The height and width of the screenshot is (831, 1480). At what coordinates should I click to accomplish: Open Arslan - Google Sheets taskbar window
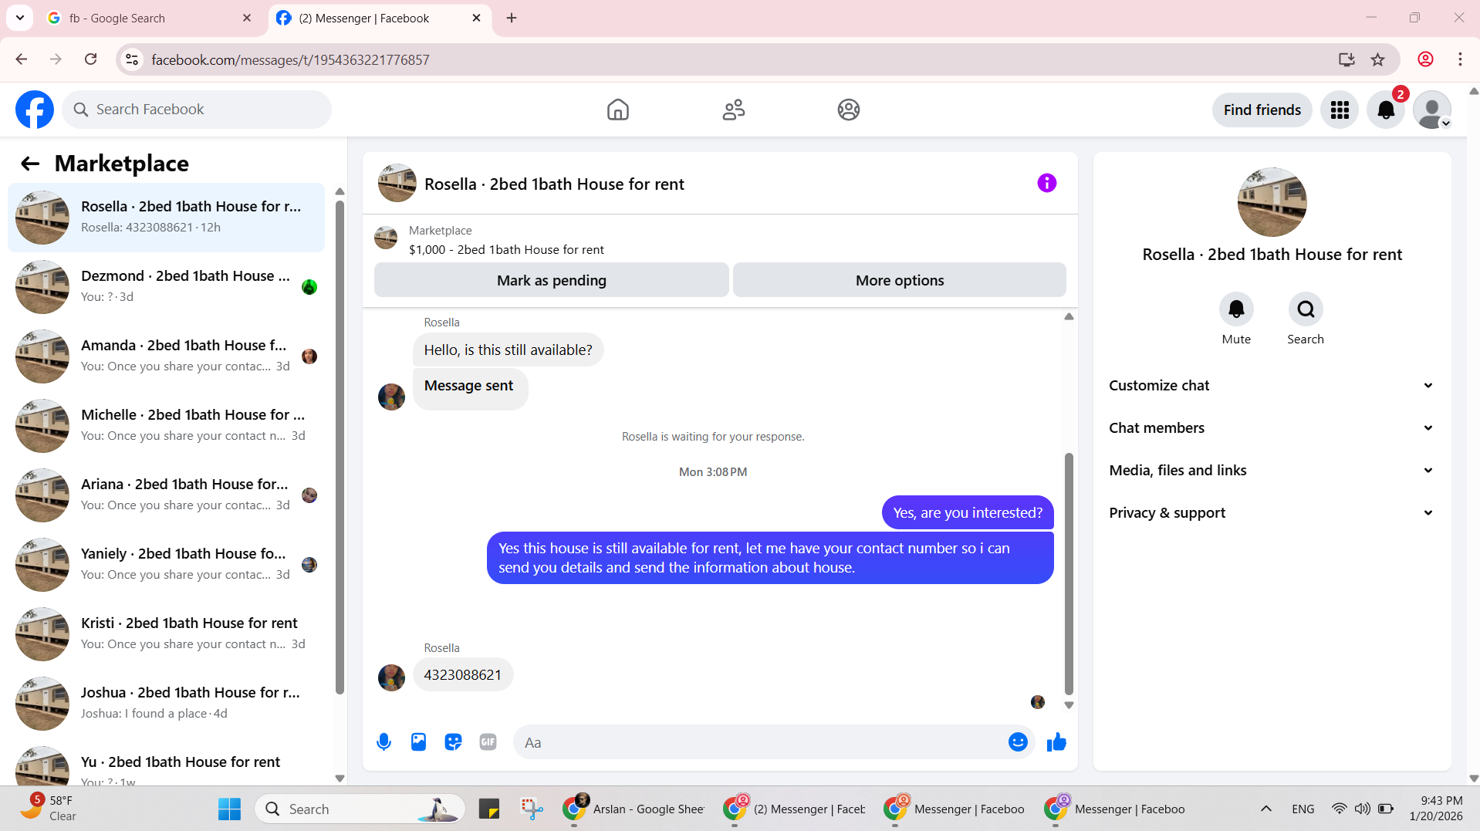click(x=634, y=809)
